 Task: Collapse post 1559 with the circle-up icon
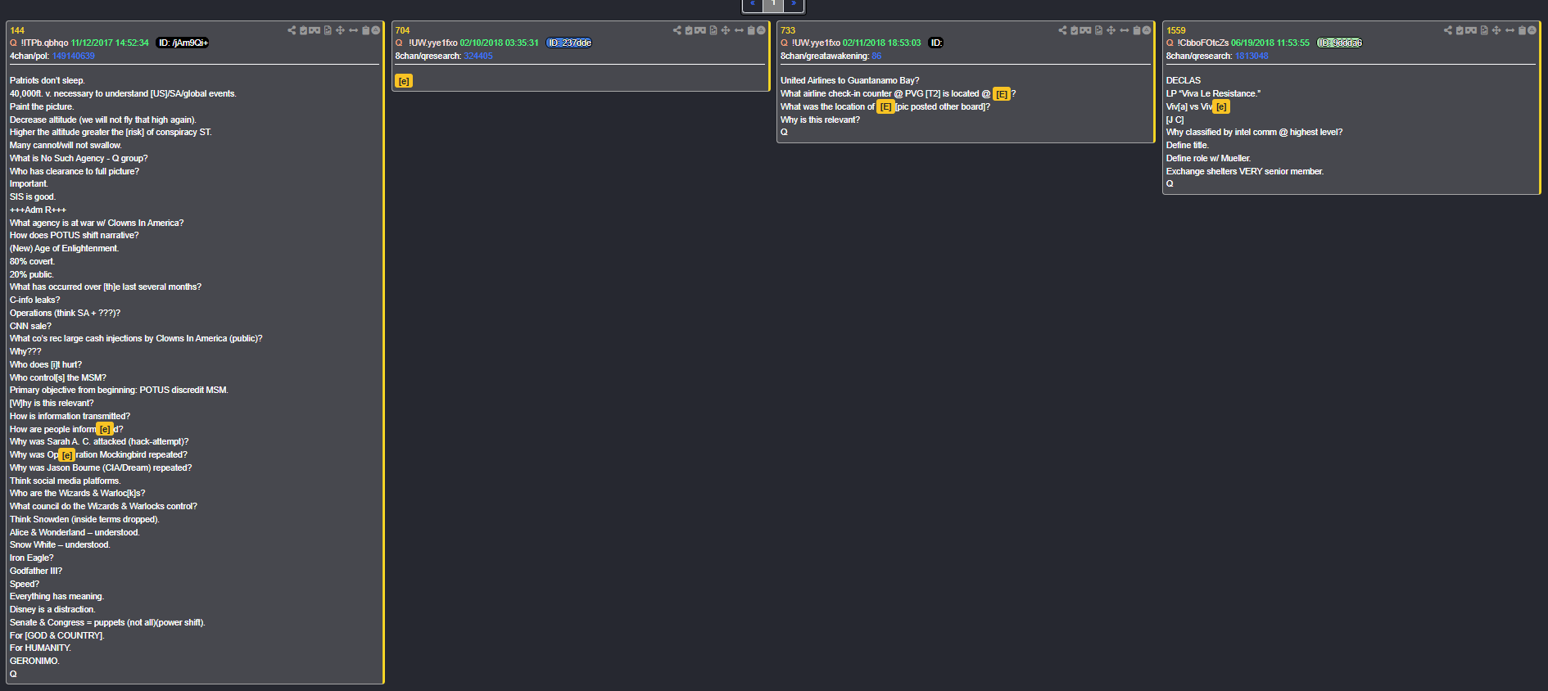1532,30
